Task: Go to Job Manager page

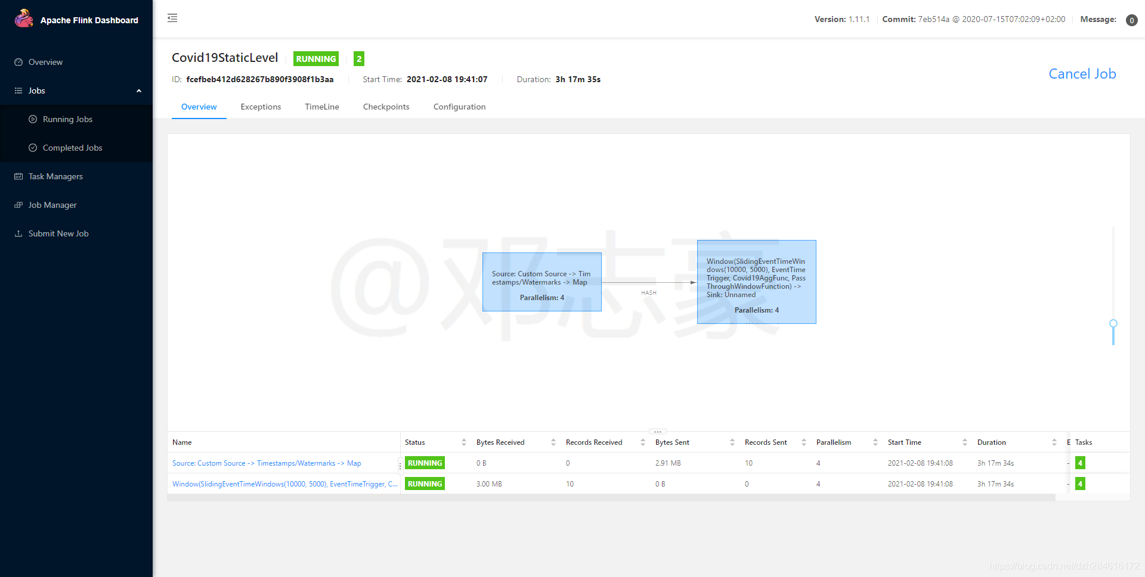Action: (76, 205)
